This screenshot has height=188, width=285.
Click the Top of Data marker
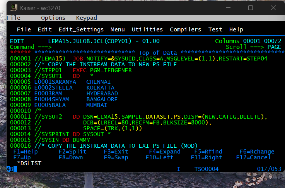pyautogui.click(x=158, y=53)
